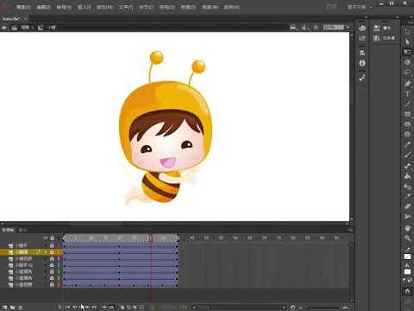Select the PolyStar tool
Screen dimensions: 414x311
click(x=407, y=135)
